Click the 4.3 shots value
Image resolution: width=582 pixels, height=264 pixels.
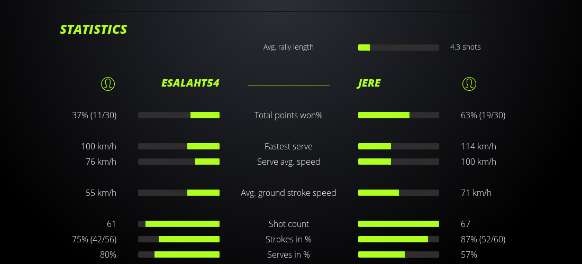[465, 47]
